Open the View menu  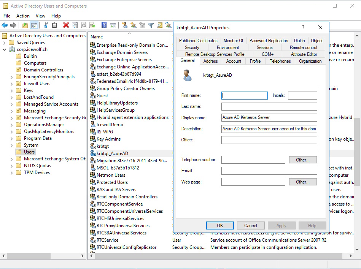point(41,16)
